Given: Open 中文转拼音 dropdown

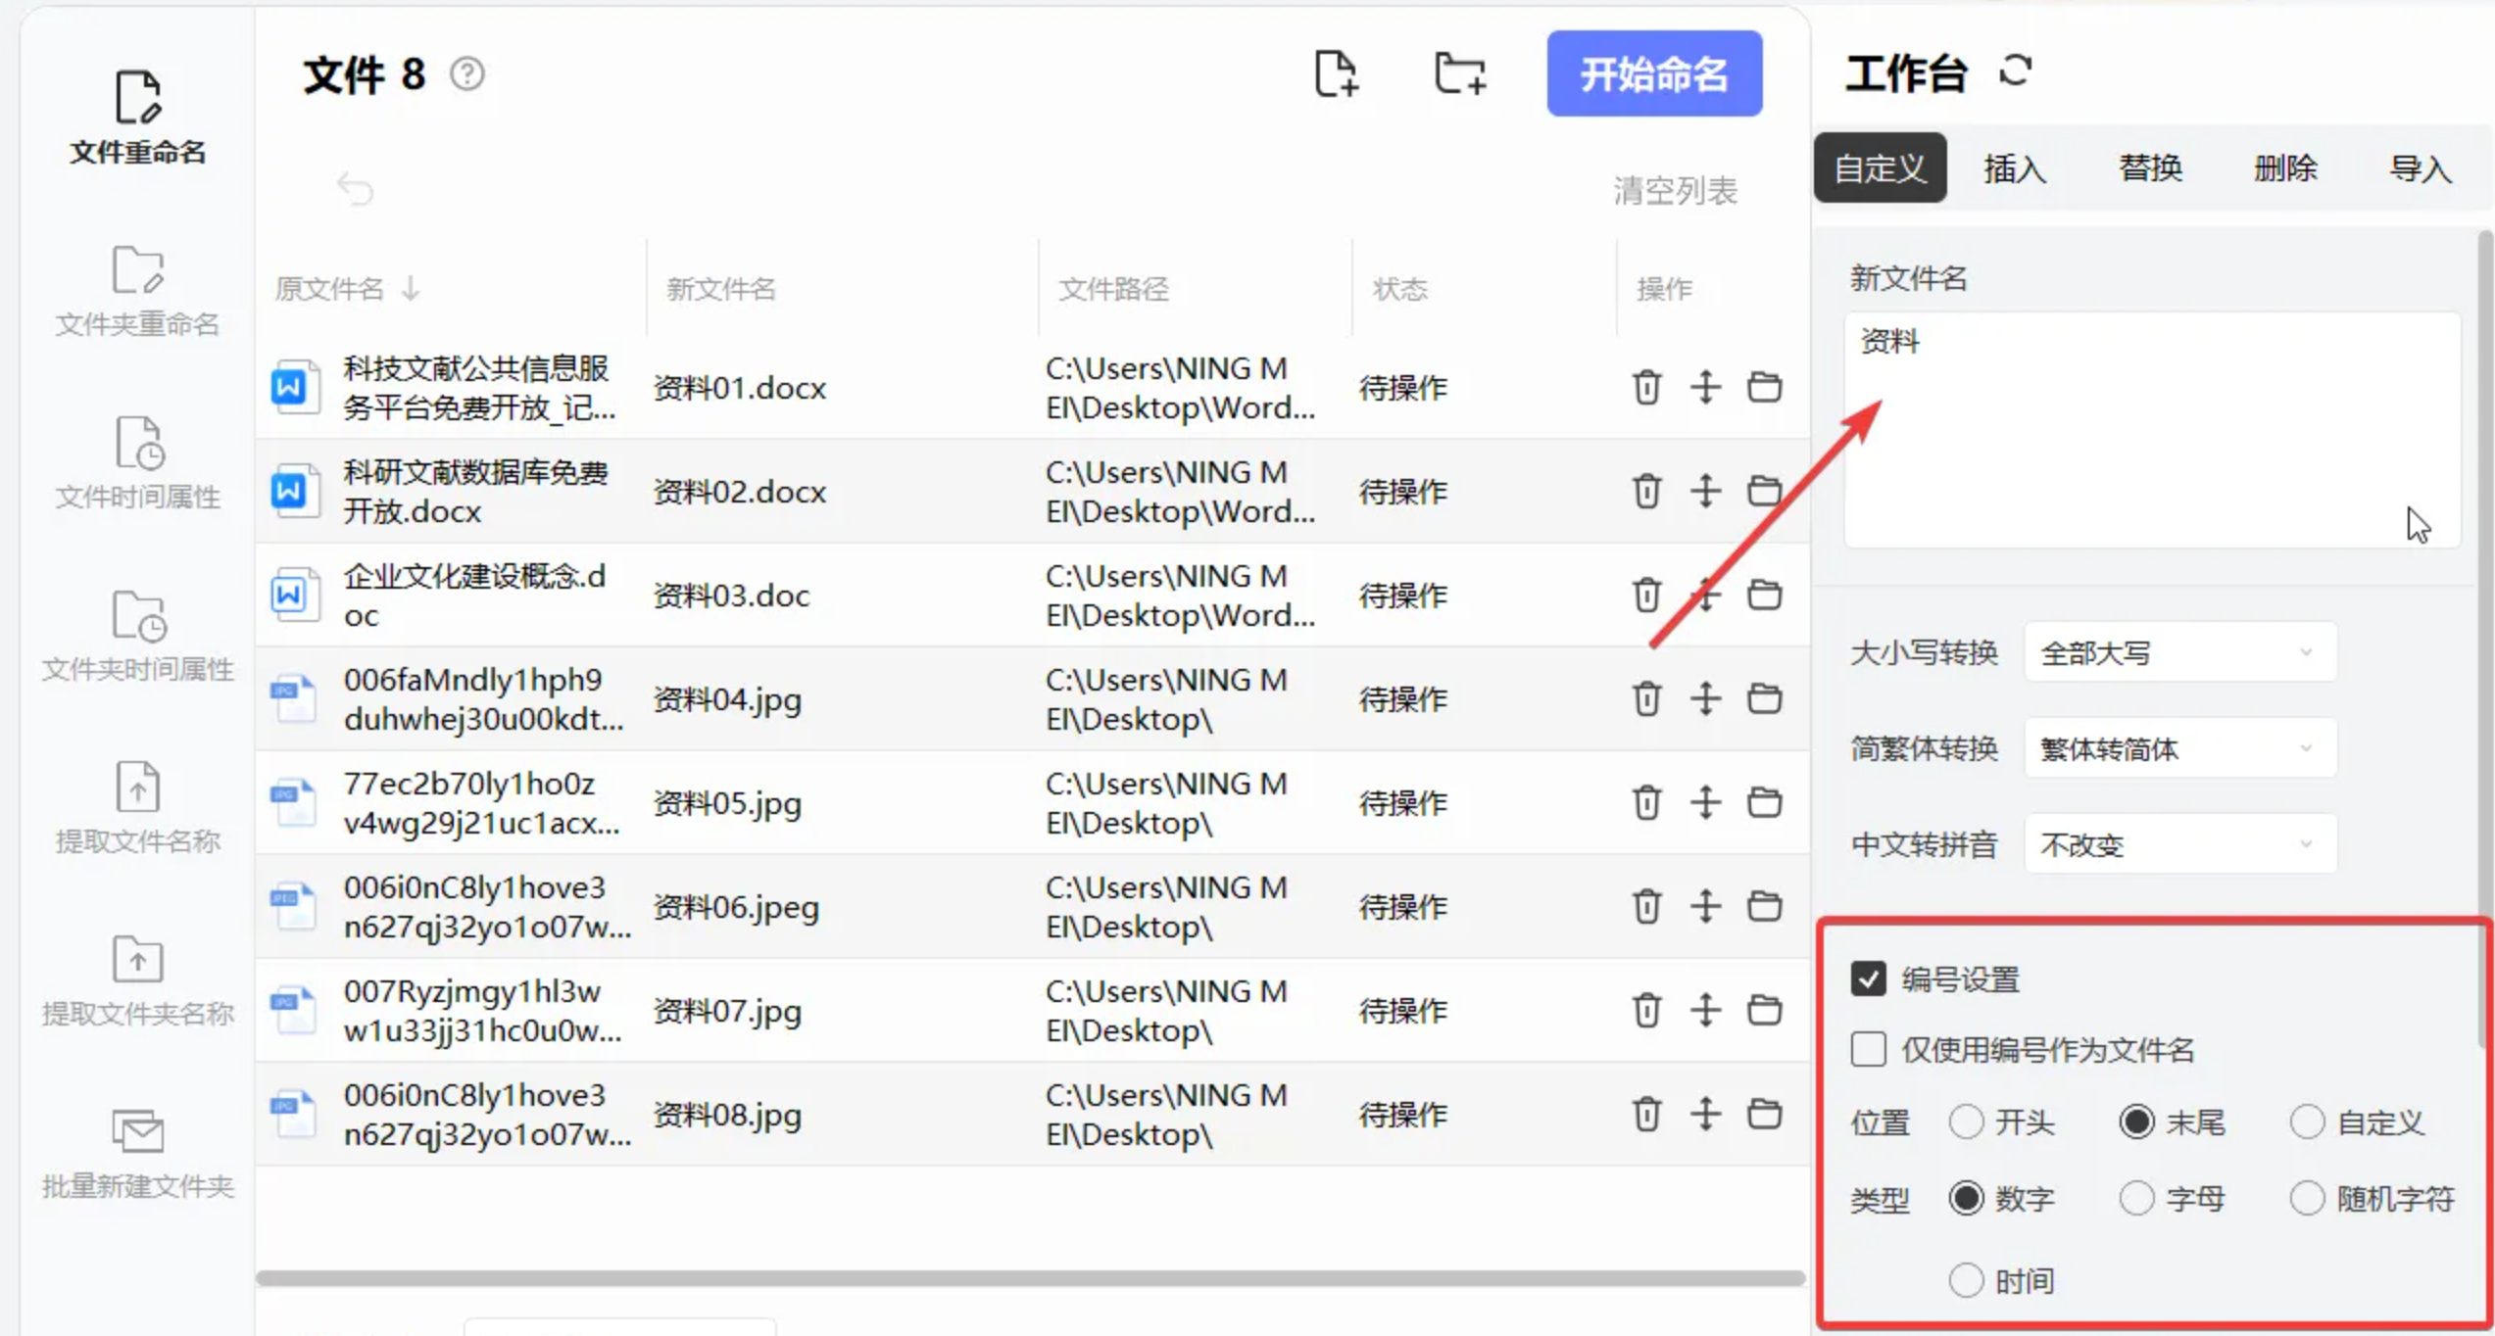Looking at the screenshot, I should coord(2179,844).
